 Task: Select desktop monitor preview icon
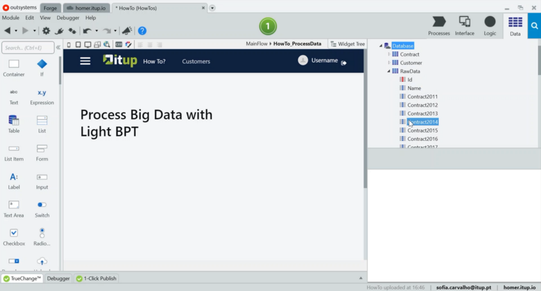(x=88, y=44)
